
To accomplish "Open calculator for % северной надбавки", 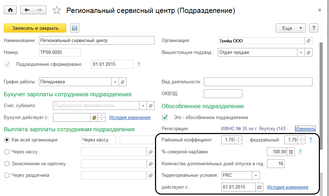I will coord(291,152).
